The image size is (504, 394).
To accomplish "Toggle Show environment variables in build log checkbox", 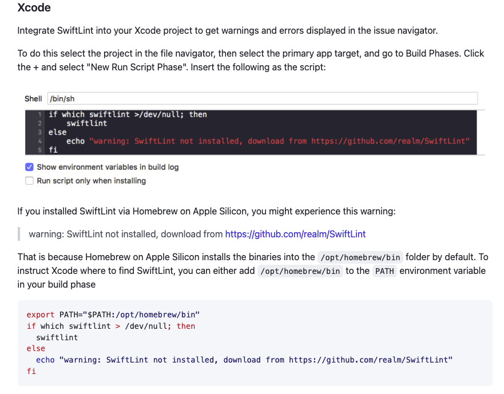I will 29,167.
